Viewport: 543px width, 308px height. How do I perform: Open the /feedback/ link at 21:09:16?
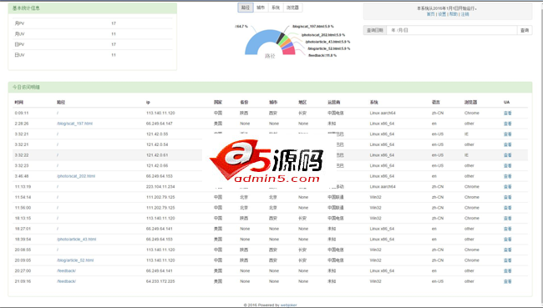tap(66, 281)
